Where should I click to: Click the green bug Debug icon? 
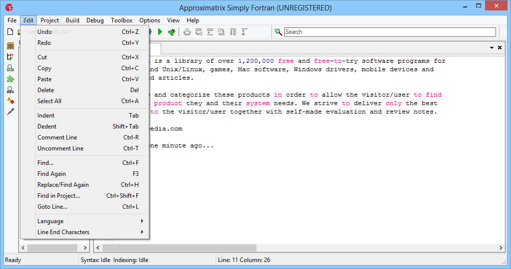[x=172, y=31]
